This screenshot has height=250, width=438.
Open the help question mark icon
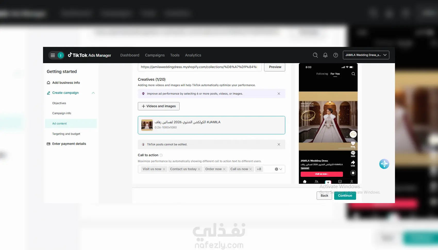click(335, 55)
